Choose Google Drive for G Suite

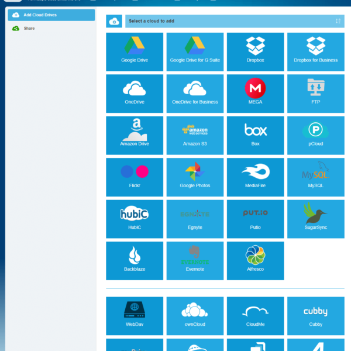click(x=195, y=52)
